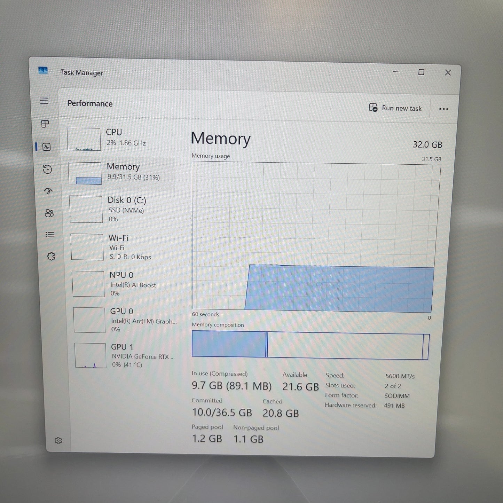
Task: Open Task Manager settings gear
Action: point(58,441)
